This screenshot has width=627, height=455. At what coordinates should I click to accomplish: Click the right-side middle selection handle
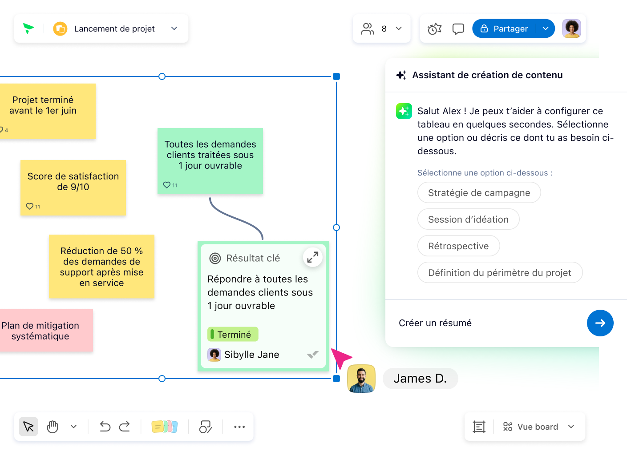336,227
